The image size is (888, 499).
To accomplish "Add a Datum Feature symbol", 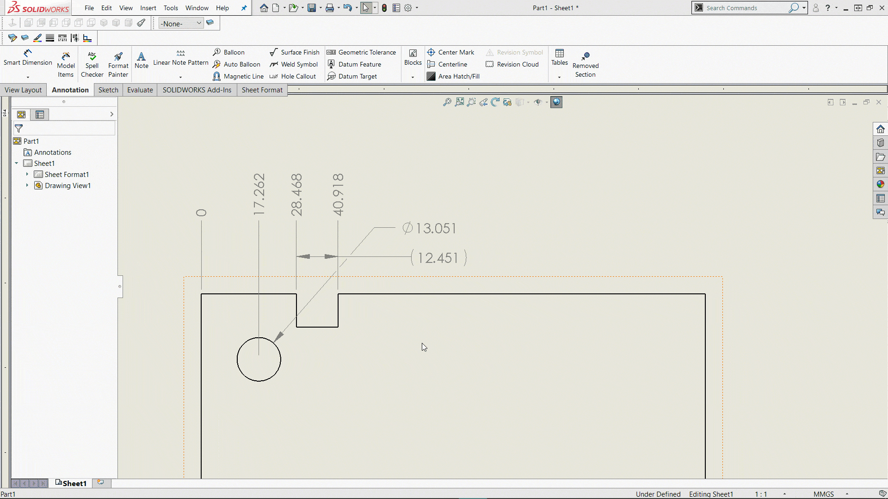I will click(354, 64).
